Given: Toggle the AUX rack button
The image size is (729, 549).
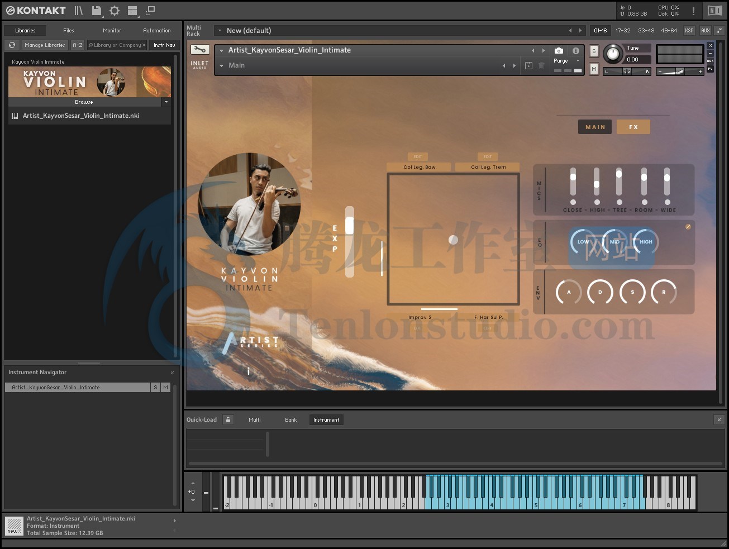Looking at the screenshot, I should tap(706, 31).
